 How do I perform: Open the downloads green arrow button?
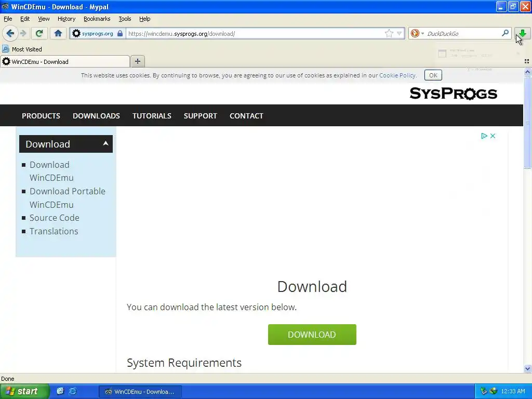point(523,33)
